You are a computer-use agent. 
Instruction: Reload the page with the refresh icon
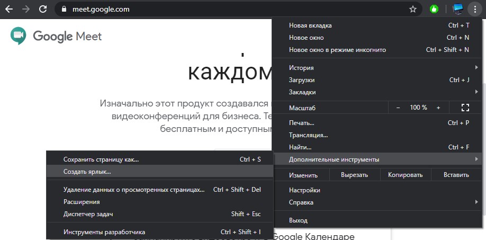coord(43,10)
